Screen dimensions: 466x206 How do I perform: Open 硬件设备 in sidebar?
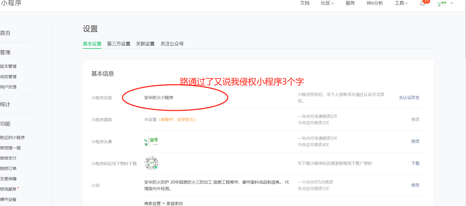point(8,199)
